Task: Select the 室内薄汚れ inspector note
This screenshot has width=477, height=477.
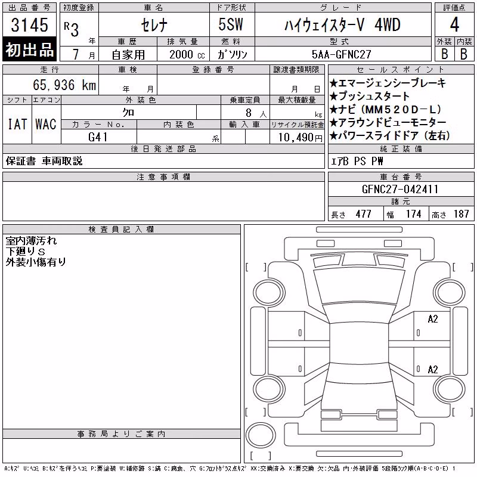Action: click(x=31, y=241)
